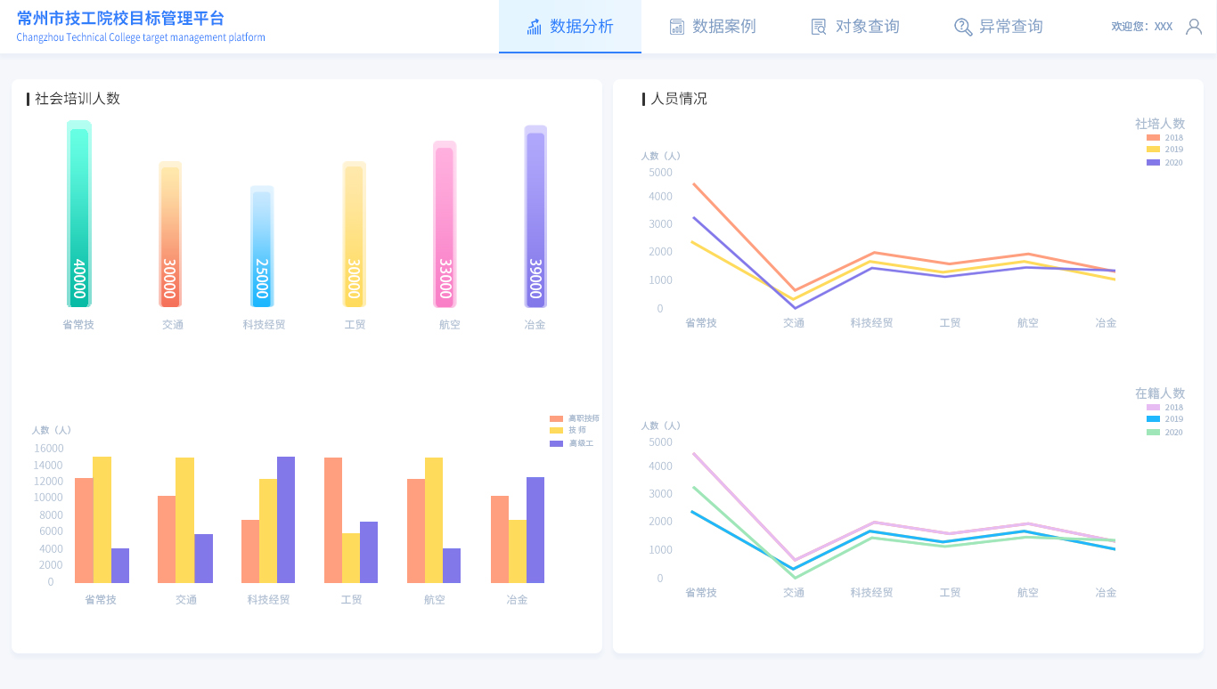Viewport: 1217px width, 689px height.
Task: Click the 数据分析 chart icon
Action: coord(535,27)
